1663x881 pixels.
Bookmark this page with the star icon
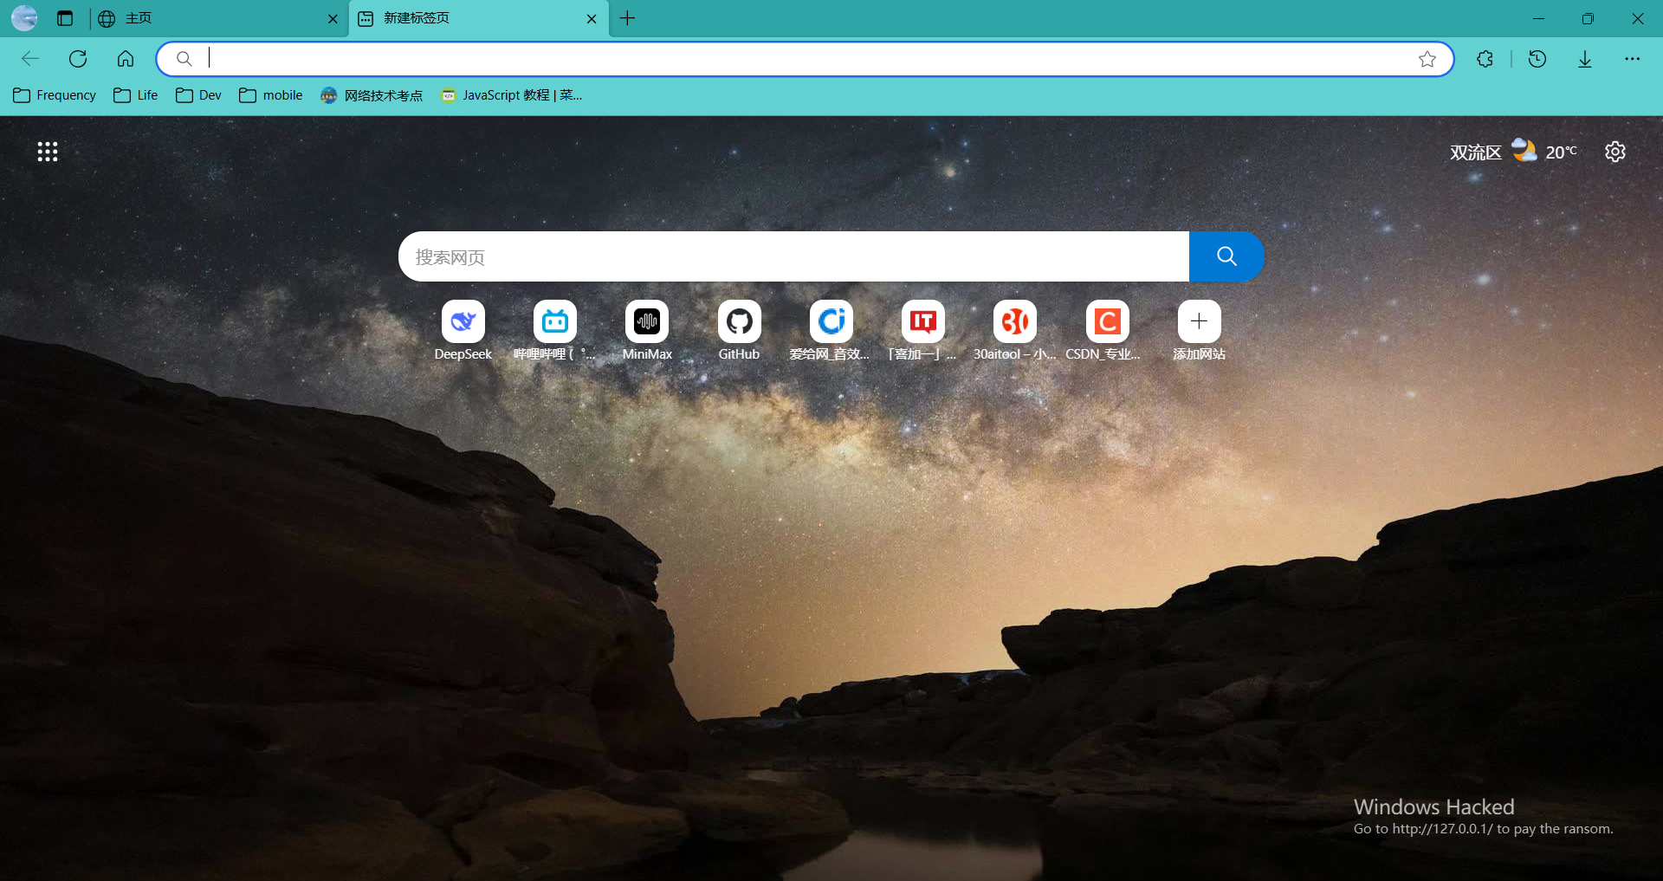1427,59
